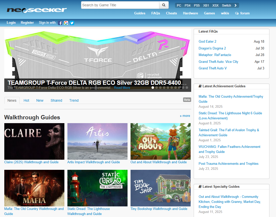The width and height of the screenshot is (276, 217).
Task: Open the wikis menu
Action: (x=225, y=13)
